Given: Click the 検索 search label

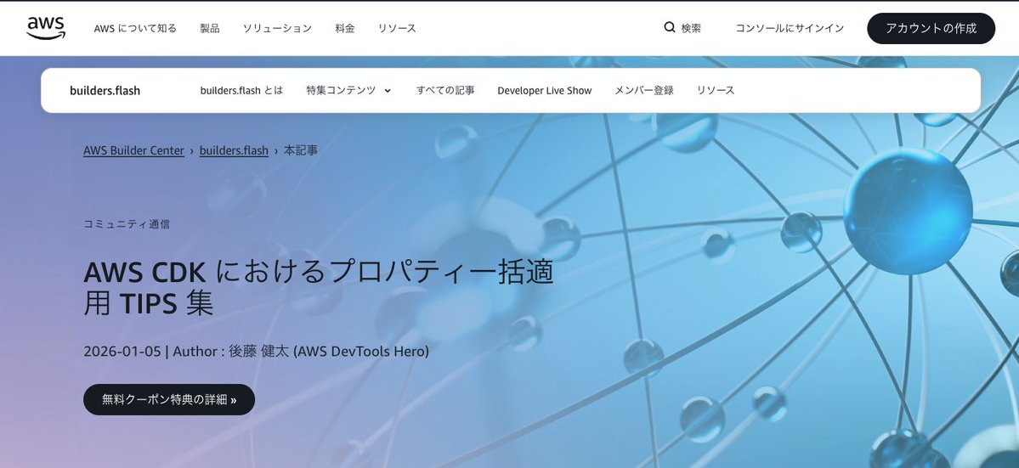Looking at the screenshot, I should 691,29.
